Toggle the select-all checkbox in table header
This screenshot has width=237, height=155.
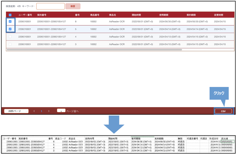pos(10,15)
